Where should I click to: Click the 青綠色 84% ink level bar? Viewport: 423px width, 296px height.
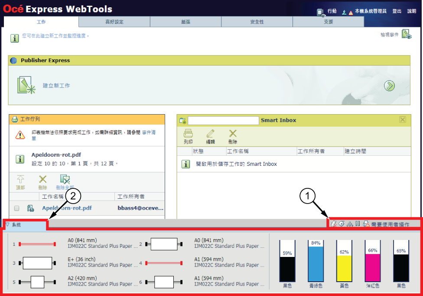click(316, 261)
